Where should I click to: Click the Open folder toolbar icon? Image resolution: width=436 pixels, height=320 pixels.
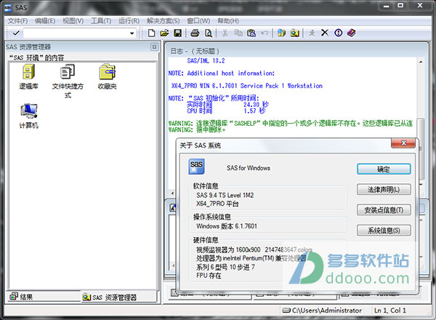click(x=165, y=33)
